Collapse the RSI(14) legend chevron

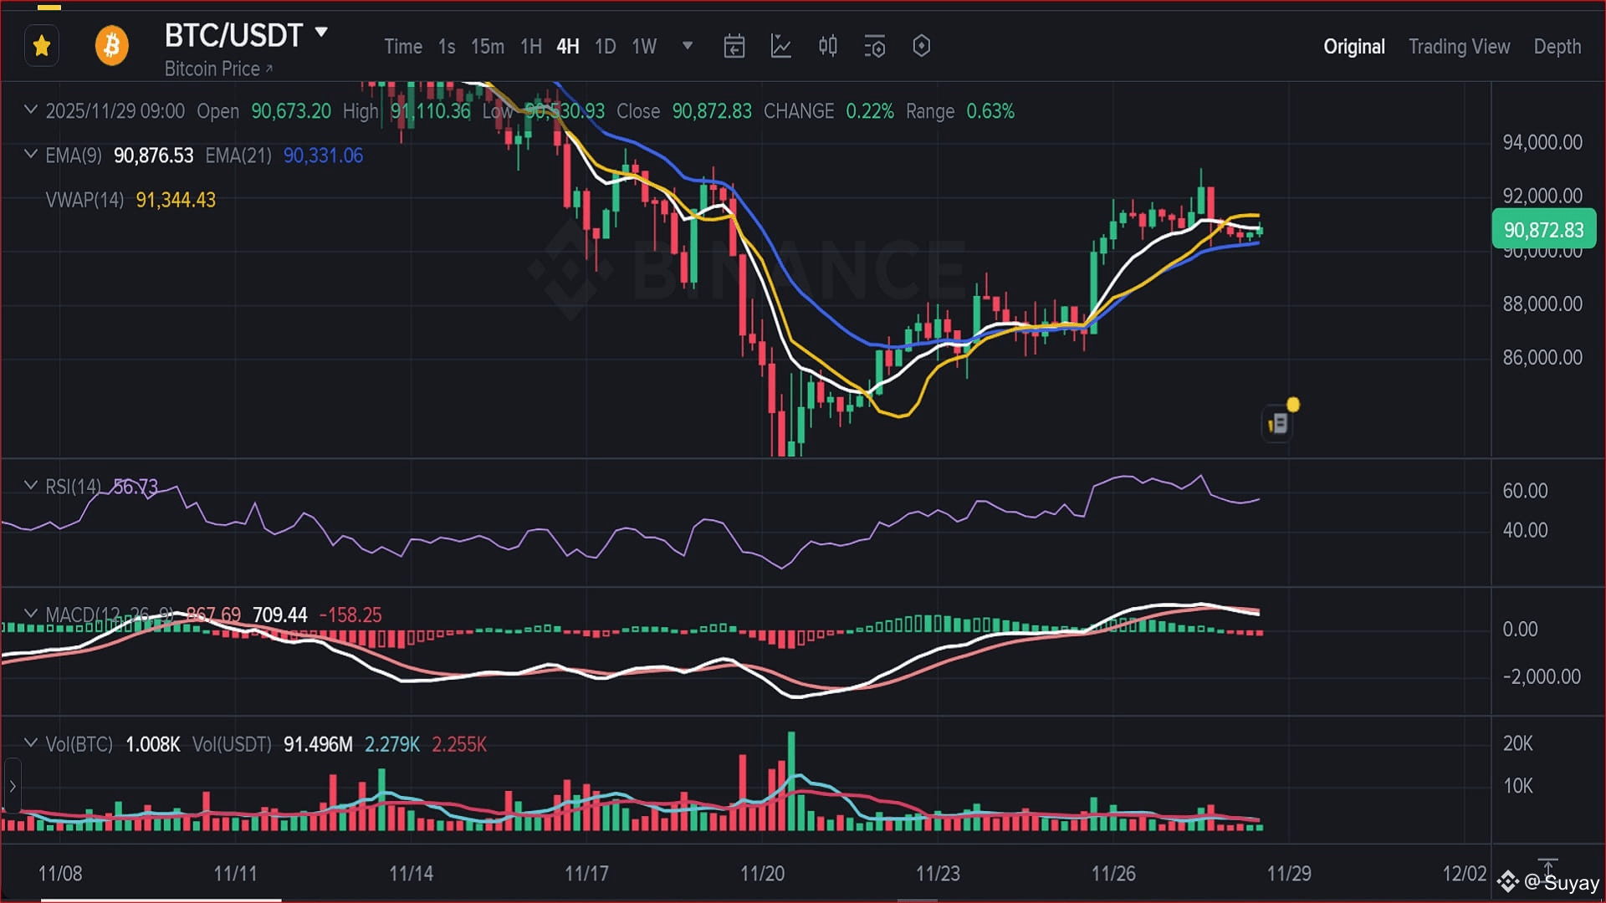pos(31,486)
